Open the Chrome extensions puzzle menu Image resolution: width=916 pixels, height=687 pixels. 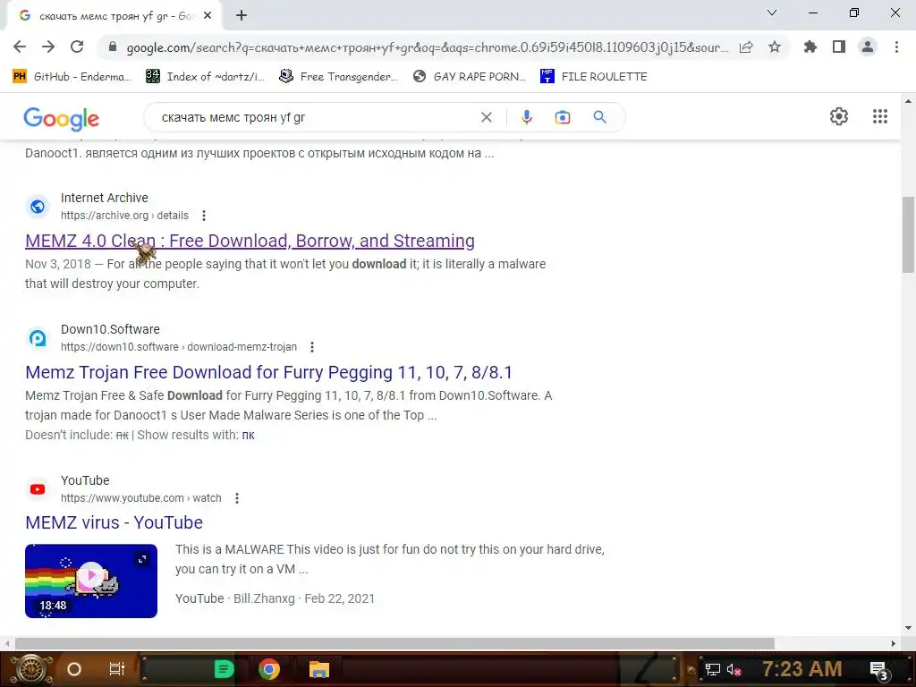pyautogui.click(x=810, y=47)
